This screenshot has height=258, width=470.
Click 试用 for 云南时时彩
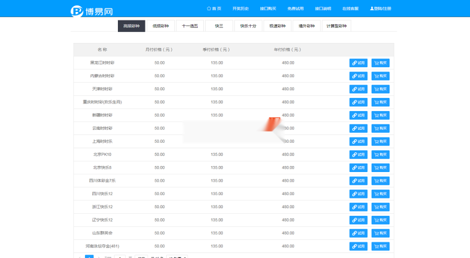click(358, 129)
